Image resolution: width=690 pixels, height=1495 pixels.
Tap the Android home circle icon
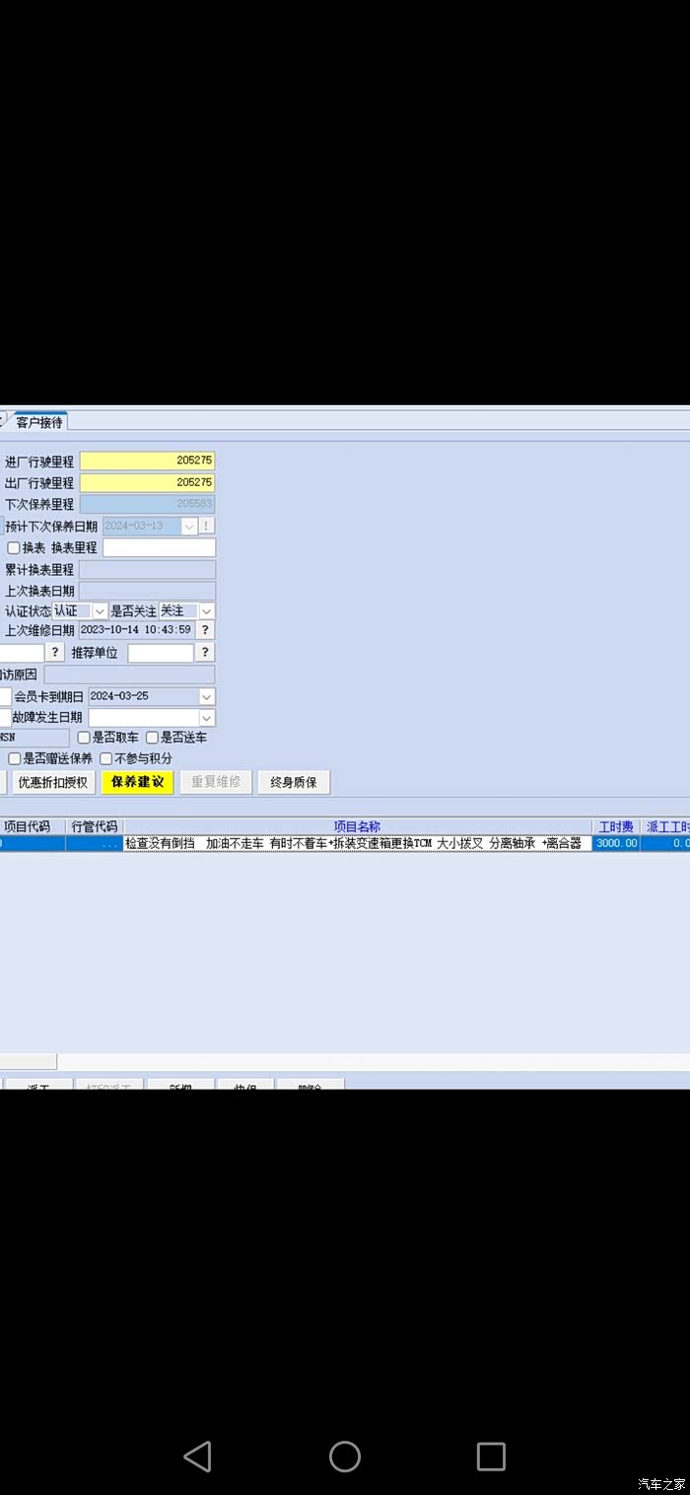pyautogui.click(x=345, y=1457)
